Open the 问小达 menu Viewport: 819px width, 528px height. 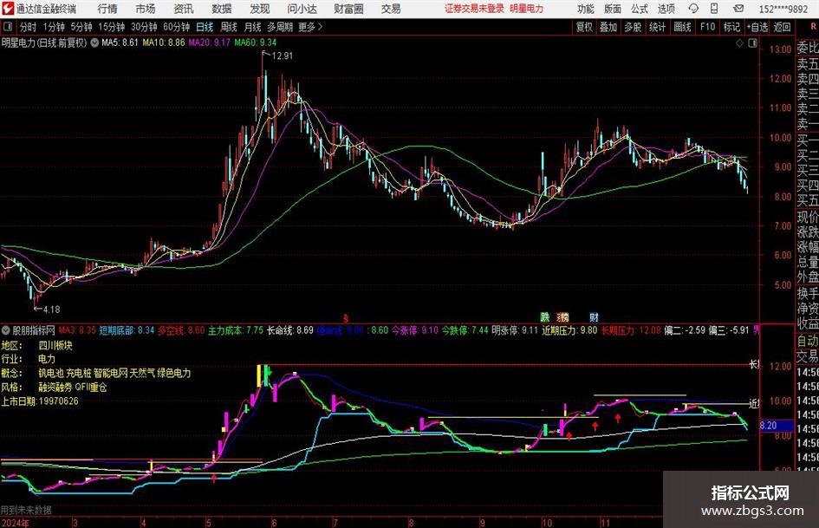(x=302, y=9)
